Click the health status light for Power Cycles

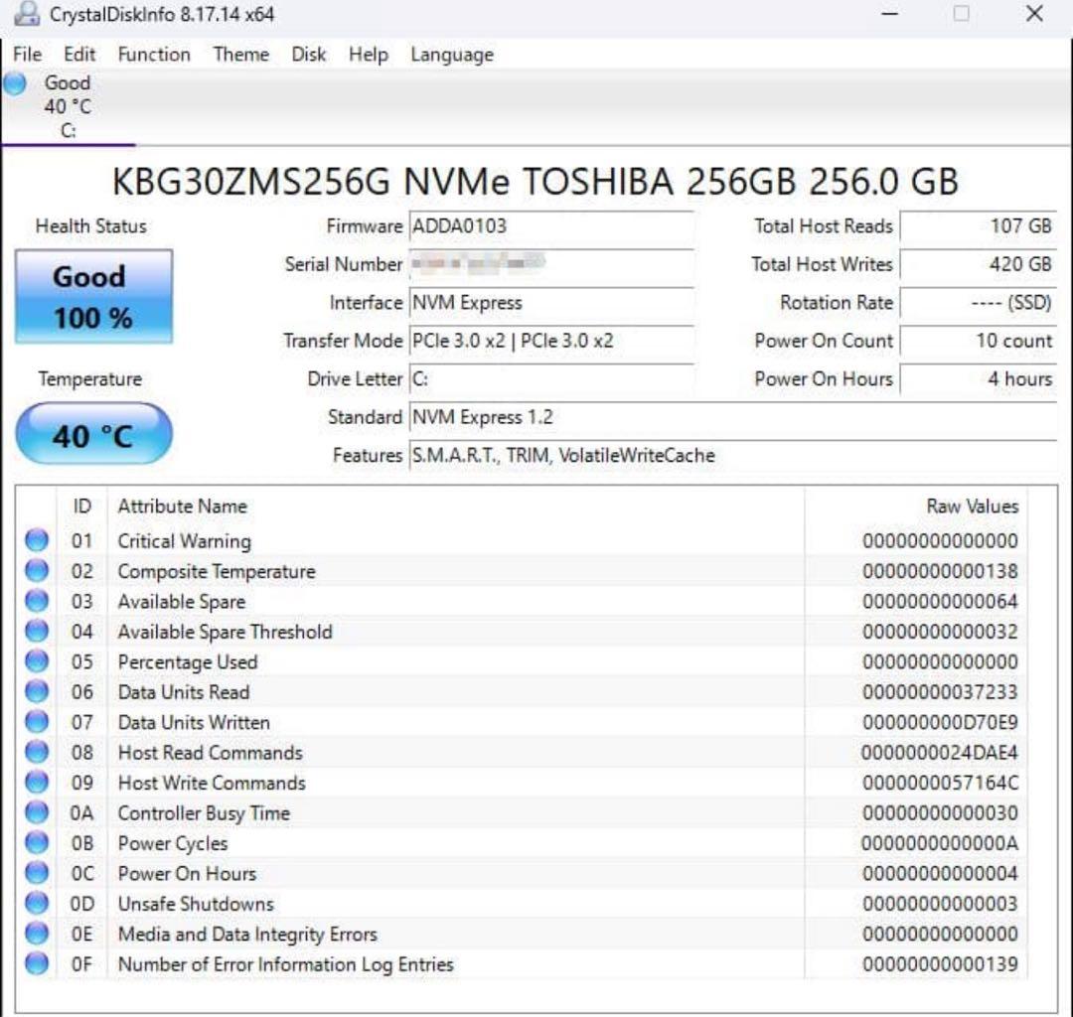[36, 842]
